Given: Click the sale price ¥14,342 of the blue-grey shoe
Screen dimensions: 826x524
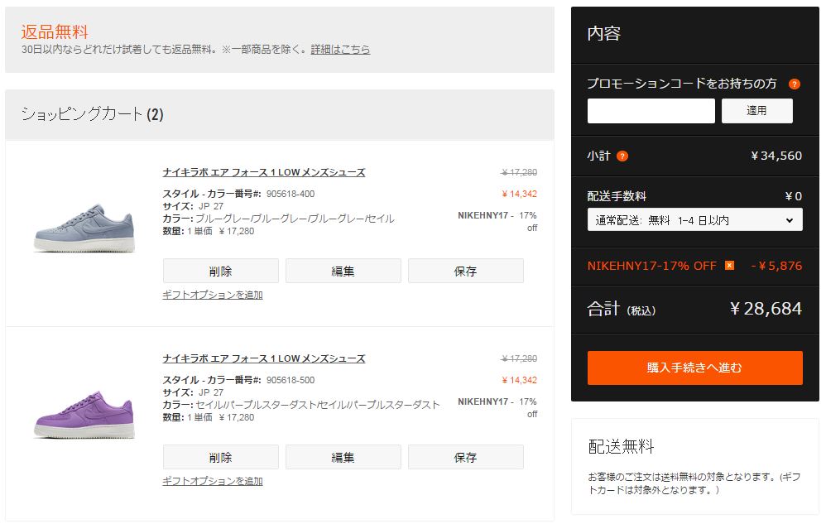Looking at the screenshot, I should (520, 194).
